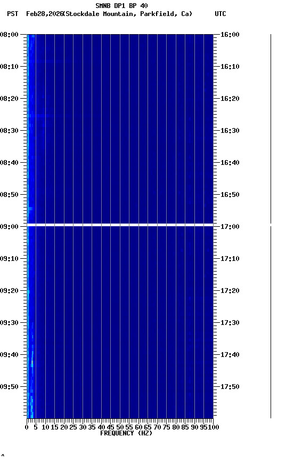Click the '16:50' UTC time label
294x461 pixels.
230,195
